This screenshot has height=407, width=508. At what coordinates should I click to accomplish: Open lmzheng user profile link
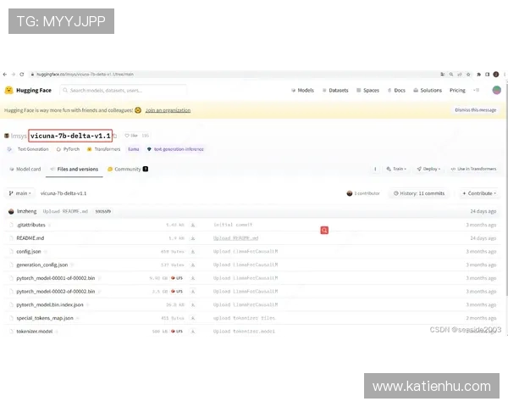point(26,211)
